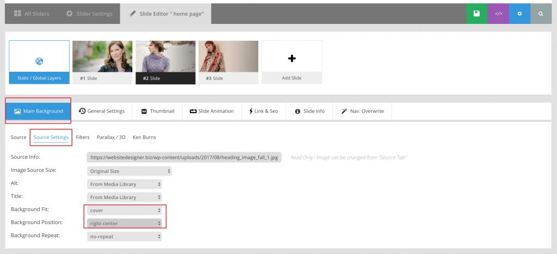Screen dimensions: 557x254
Task: Open the Background Repeat dropdown
Action: pos(125,237)
